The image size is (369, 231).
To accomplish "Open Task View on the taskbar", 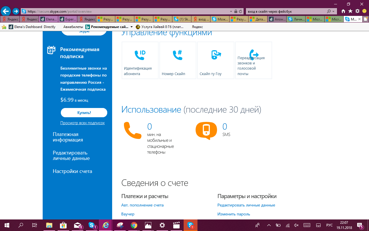I will [x=35, y=225].
